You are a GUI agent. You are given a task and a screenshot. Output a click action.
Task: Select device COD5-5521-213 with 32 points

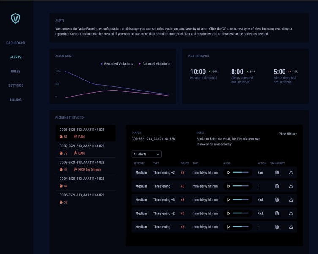tap(85, 199)
